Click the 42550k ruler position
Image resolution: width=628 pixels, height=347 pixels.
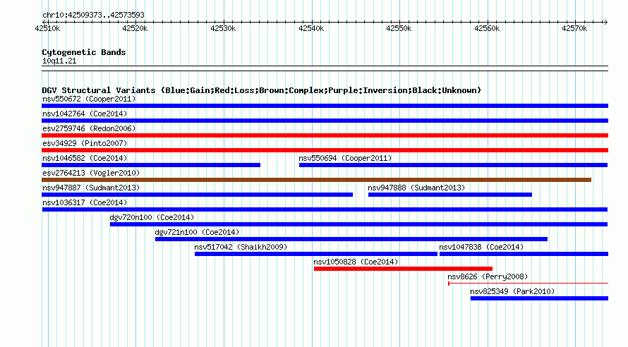[399, 28]
